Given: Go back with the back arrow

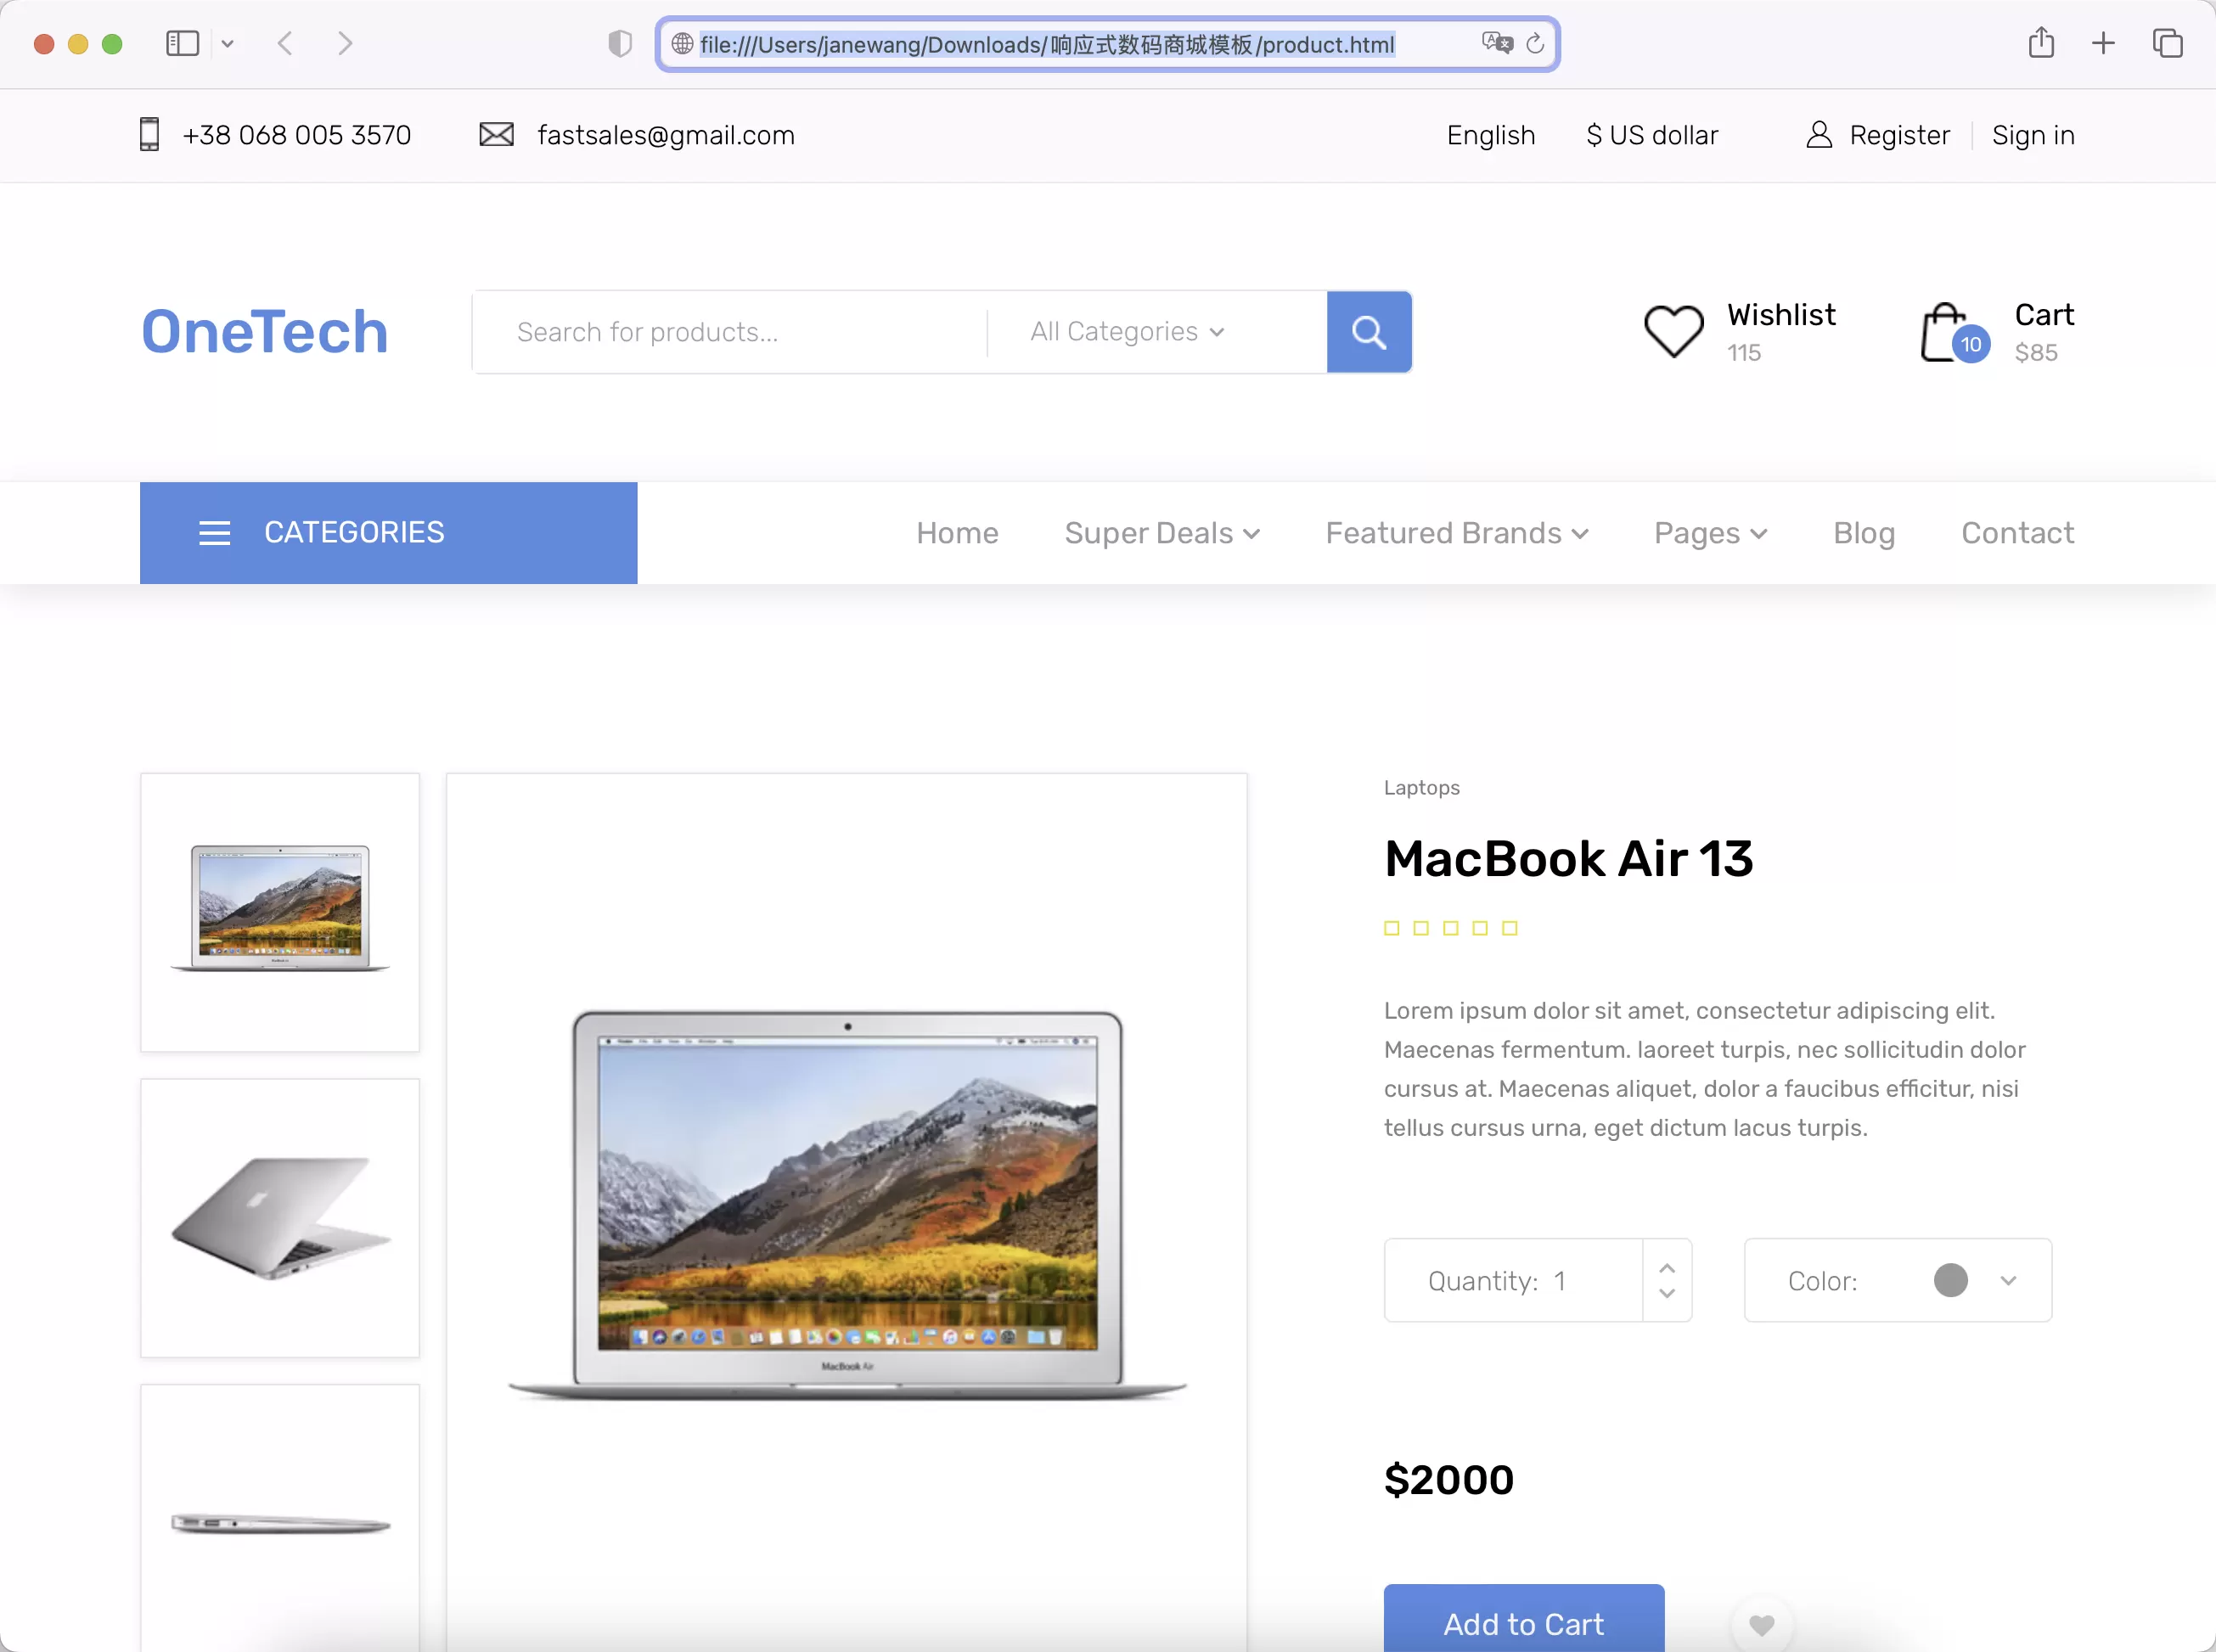Looking at the screenshot, I should pyautogui.click(x=285, y=44).
